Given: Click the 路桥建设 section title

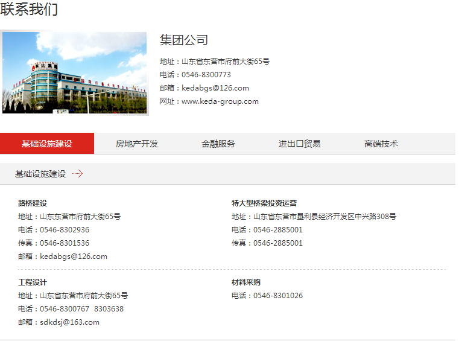Looking at the screenshot, I should (33, 203).
